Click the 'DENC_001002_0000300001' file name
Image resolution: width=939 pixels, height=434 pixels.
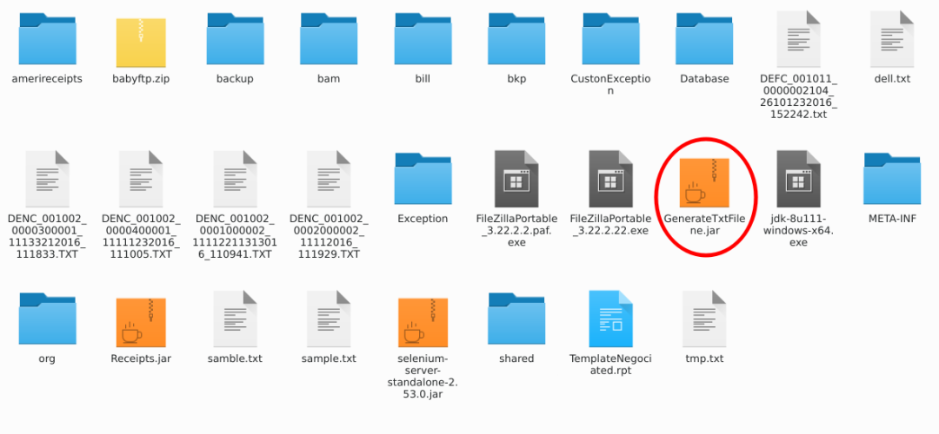(47, 236)
